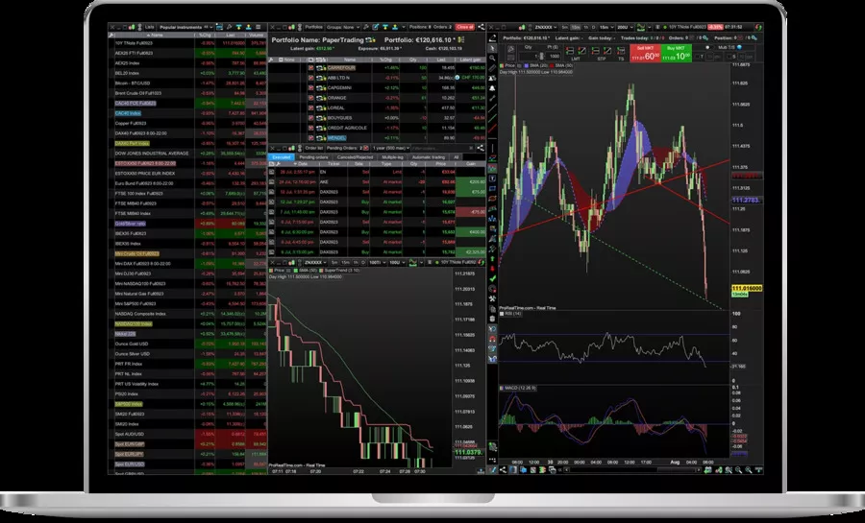865x523 pixels.
Task: Click the trash bin delete-objects icon
Action: pyautogui.click(x=492, y=319)
